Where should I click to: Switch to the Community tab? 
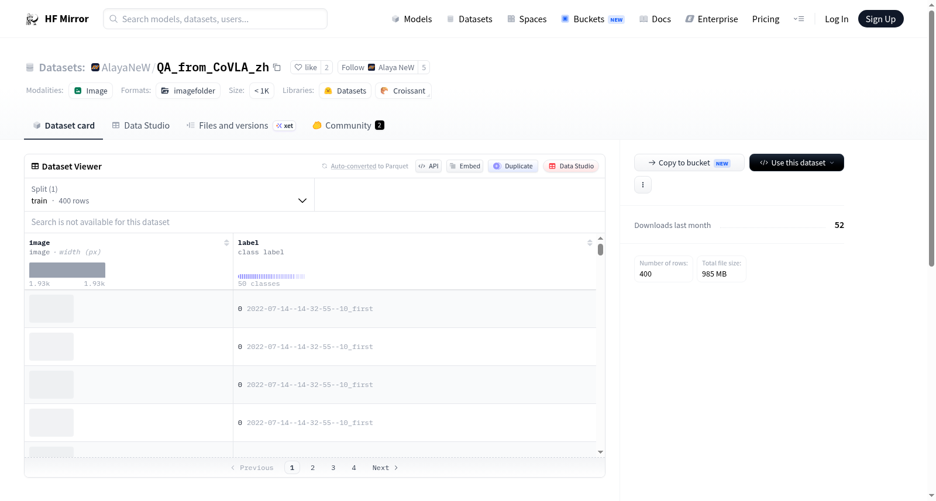[x=349, y=126]
